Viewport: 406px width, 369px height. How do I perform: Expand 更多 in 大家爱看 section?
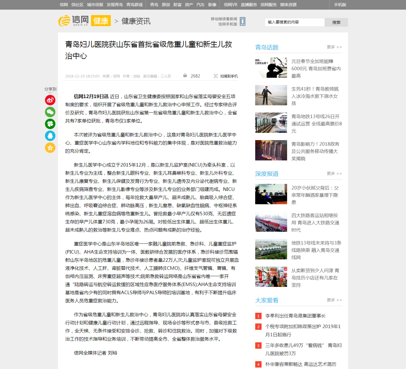pyautogui.click(x=334, y=300)
